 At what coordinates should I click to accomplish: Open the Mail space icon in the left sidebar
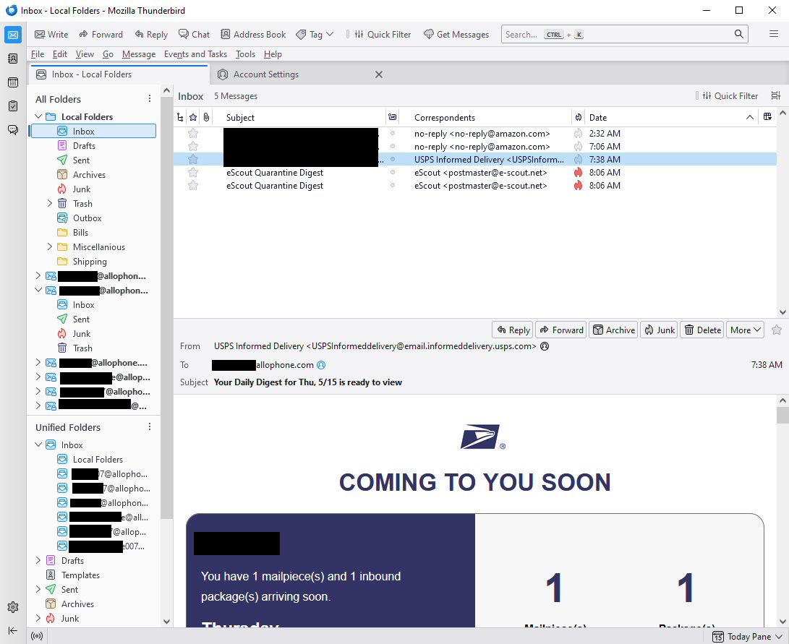point(13,35)
